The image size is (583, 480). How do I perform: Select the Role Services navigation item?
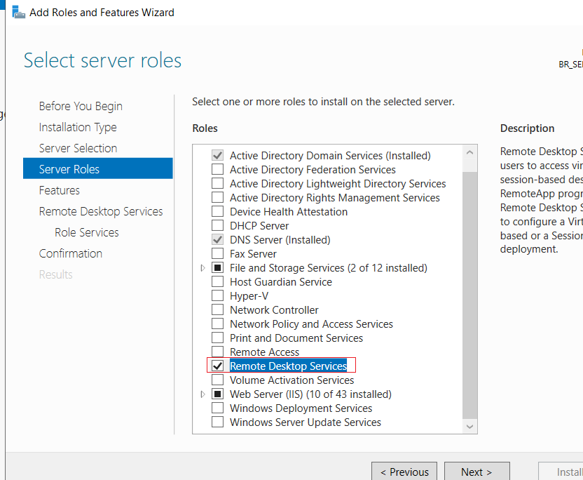pyautogui.click(x=87, y=232)
